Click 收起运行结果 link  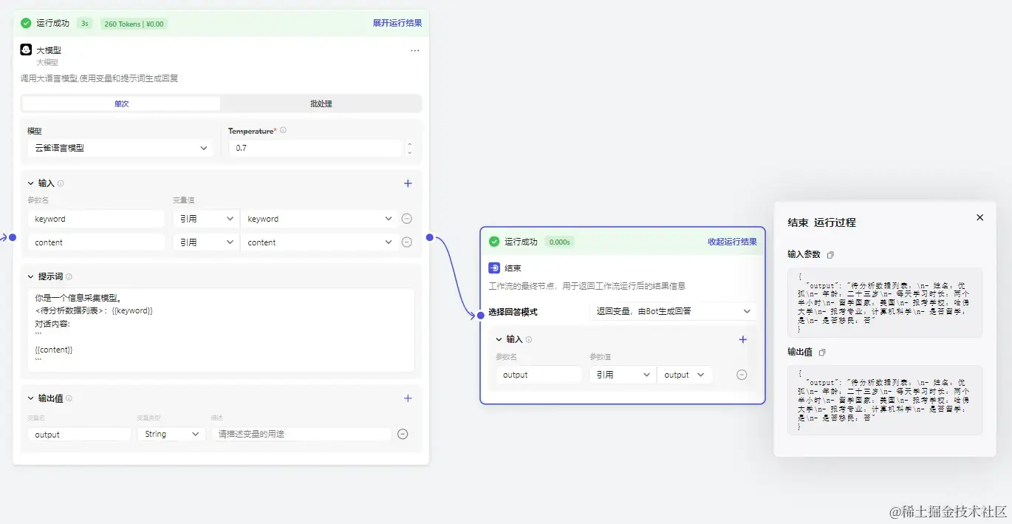pyautogui.click(x=732, y=242)
